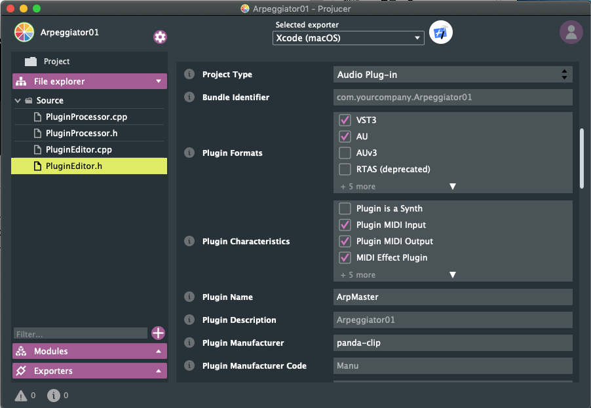The height and width of the screenshot is (408, 591).
Task: Select the Source folder row
Action: click(89, 101)
